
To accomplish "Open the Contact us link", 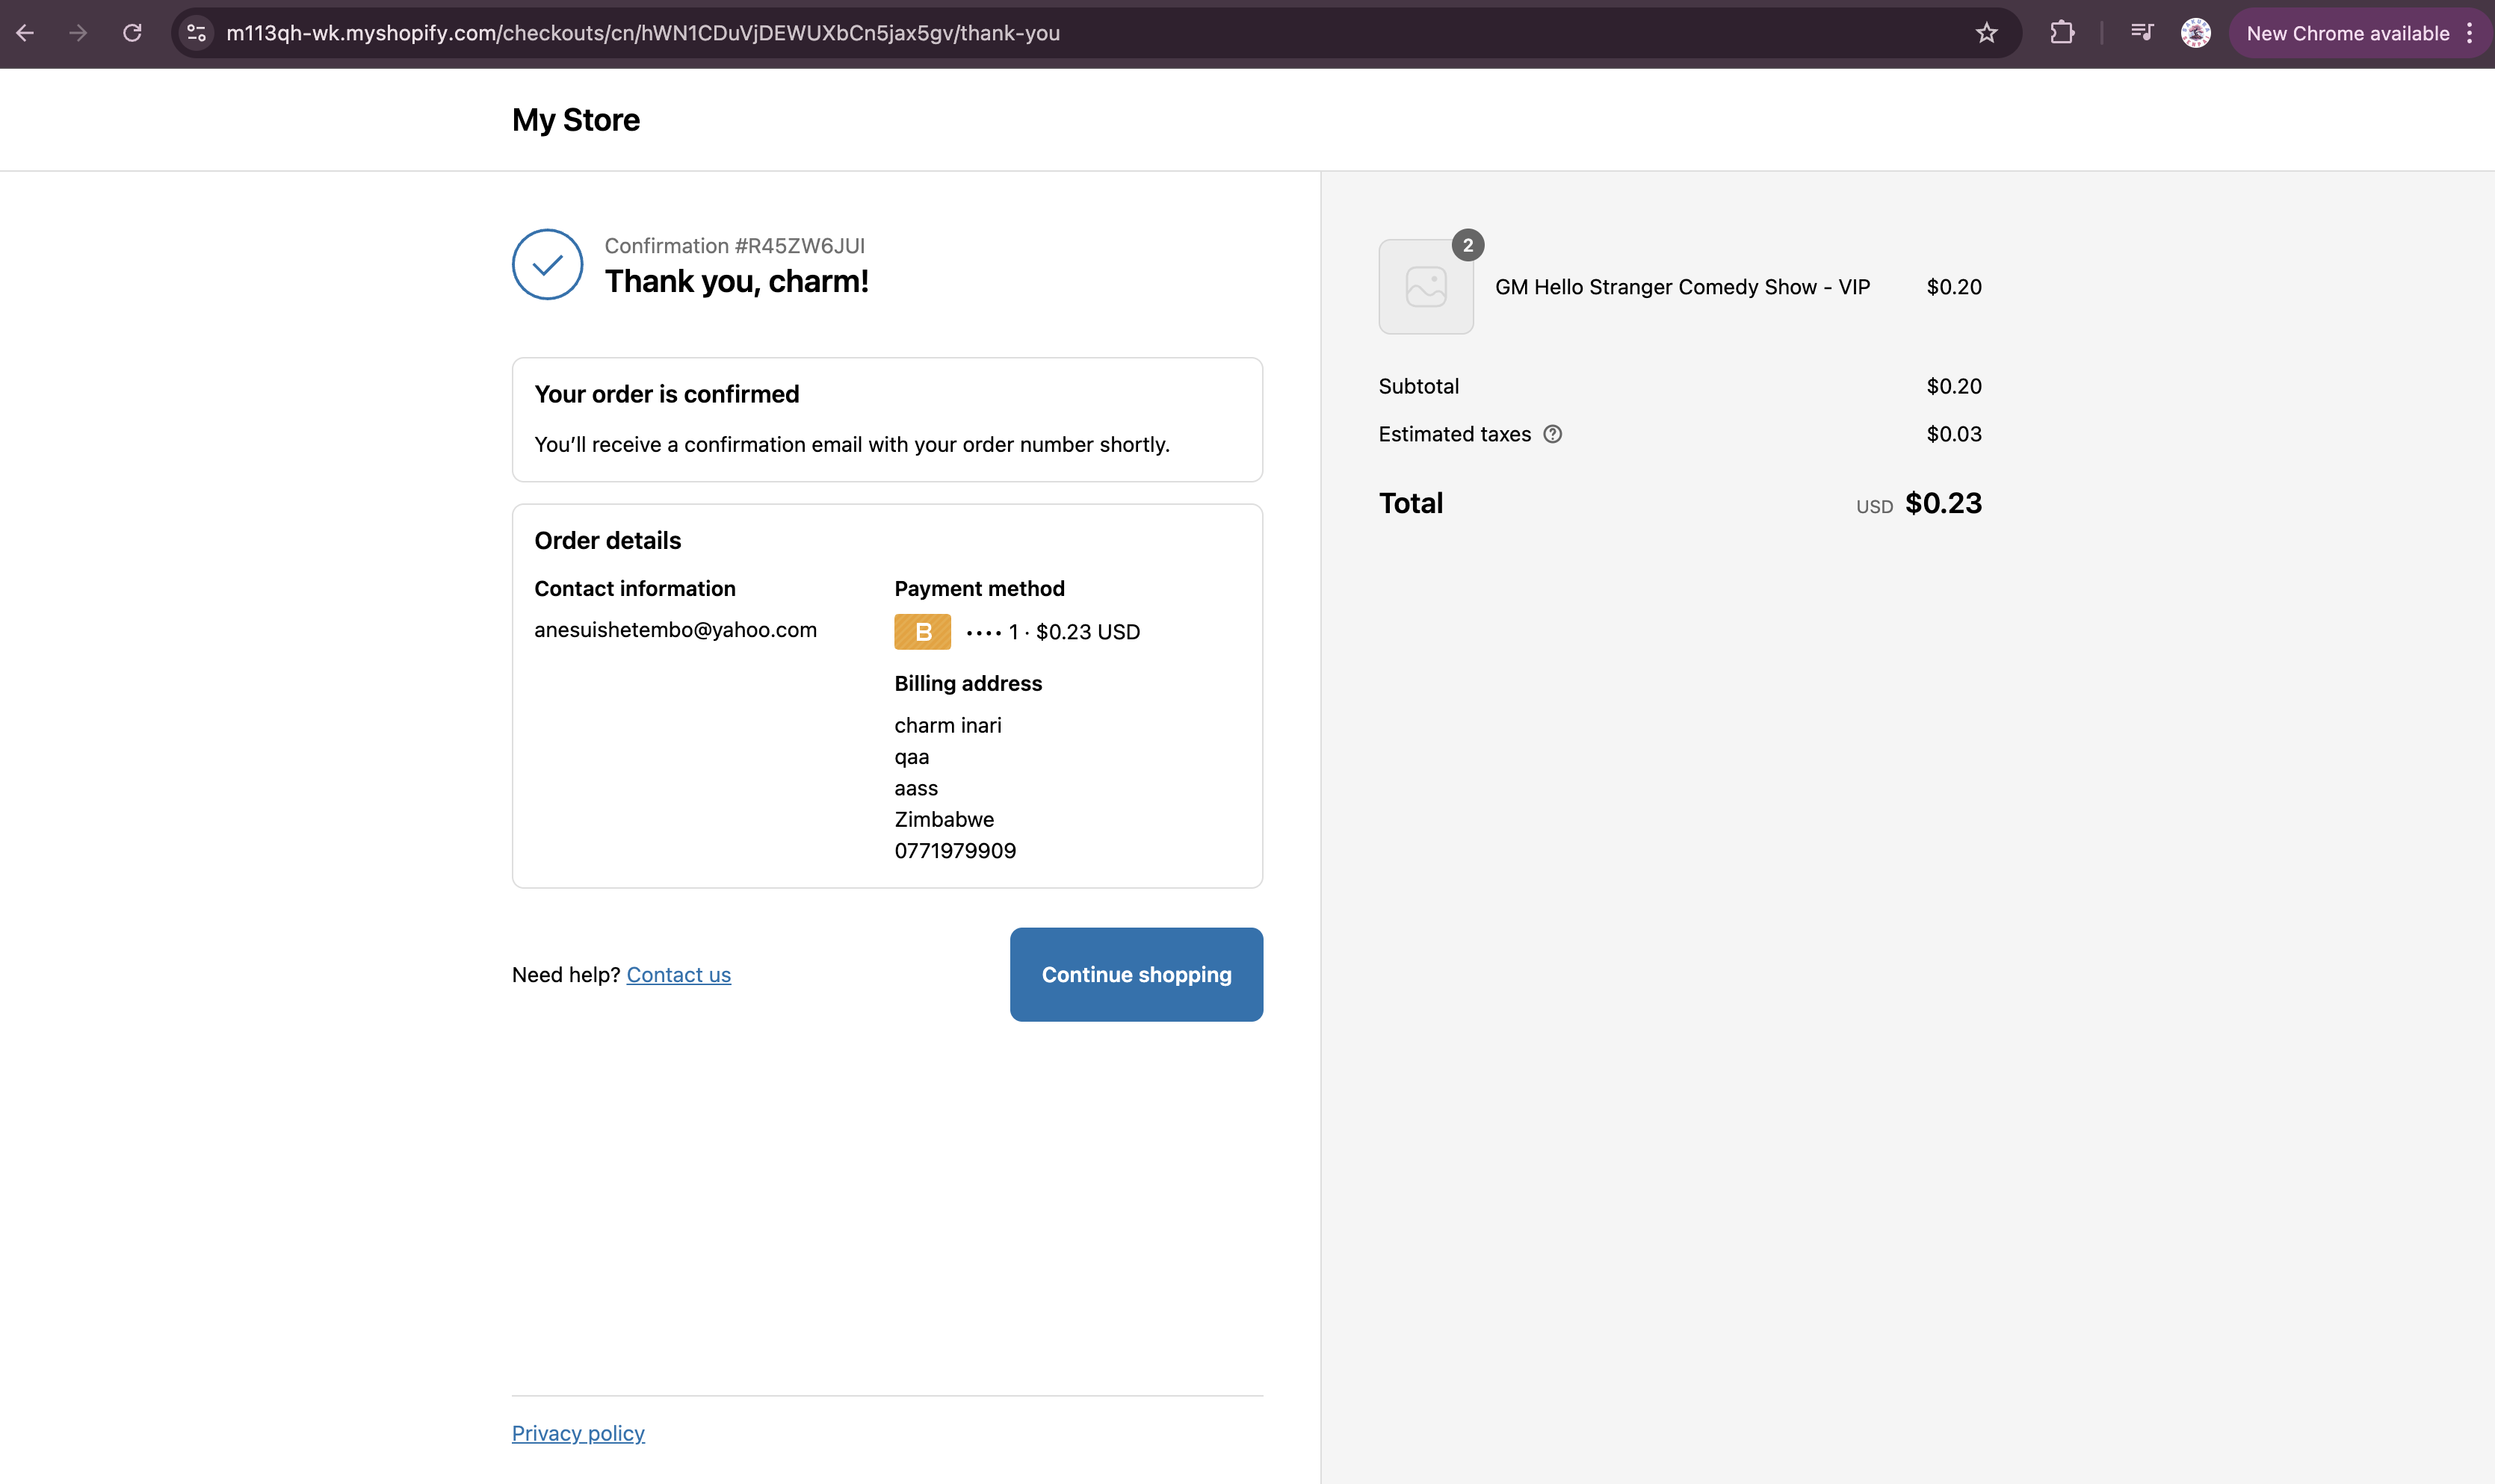I will tap(678, 975).
